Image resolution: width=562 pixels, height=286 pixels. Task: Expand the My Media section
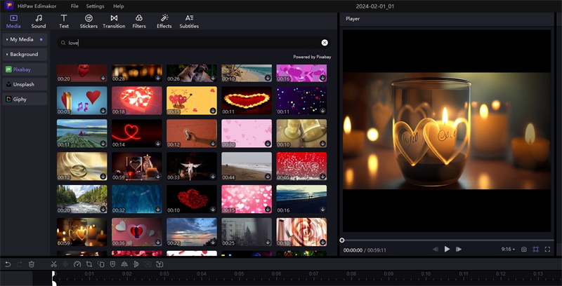25,39
